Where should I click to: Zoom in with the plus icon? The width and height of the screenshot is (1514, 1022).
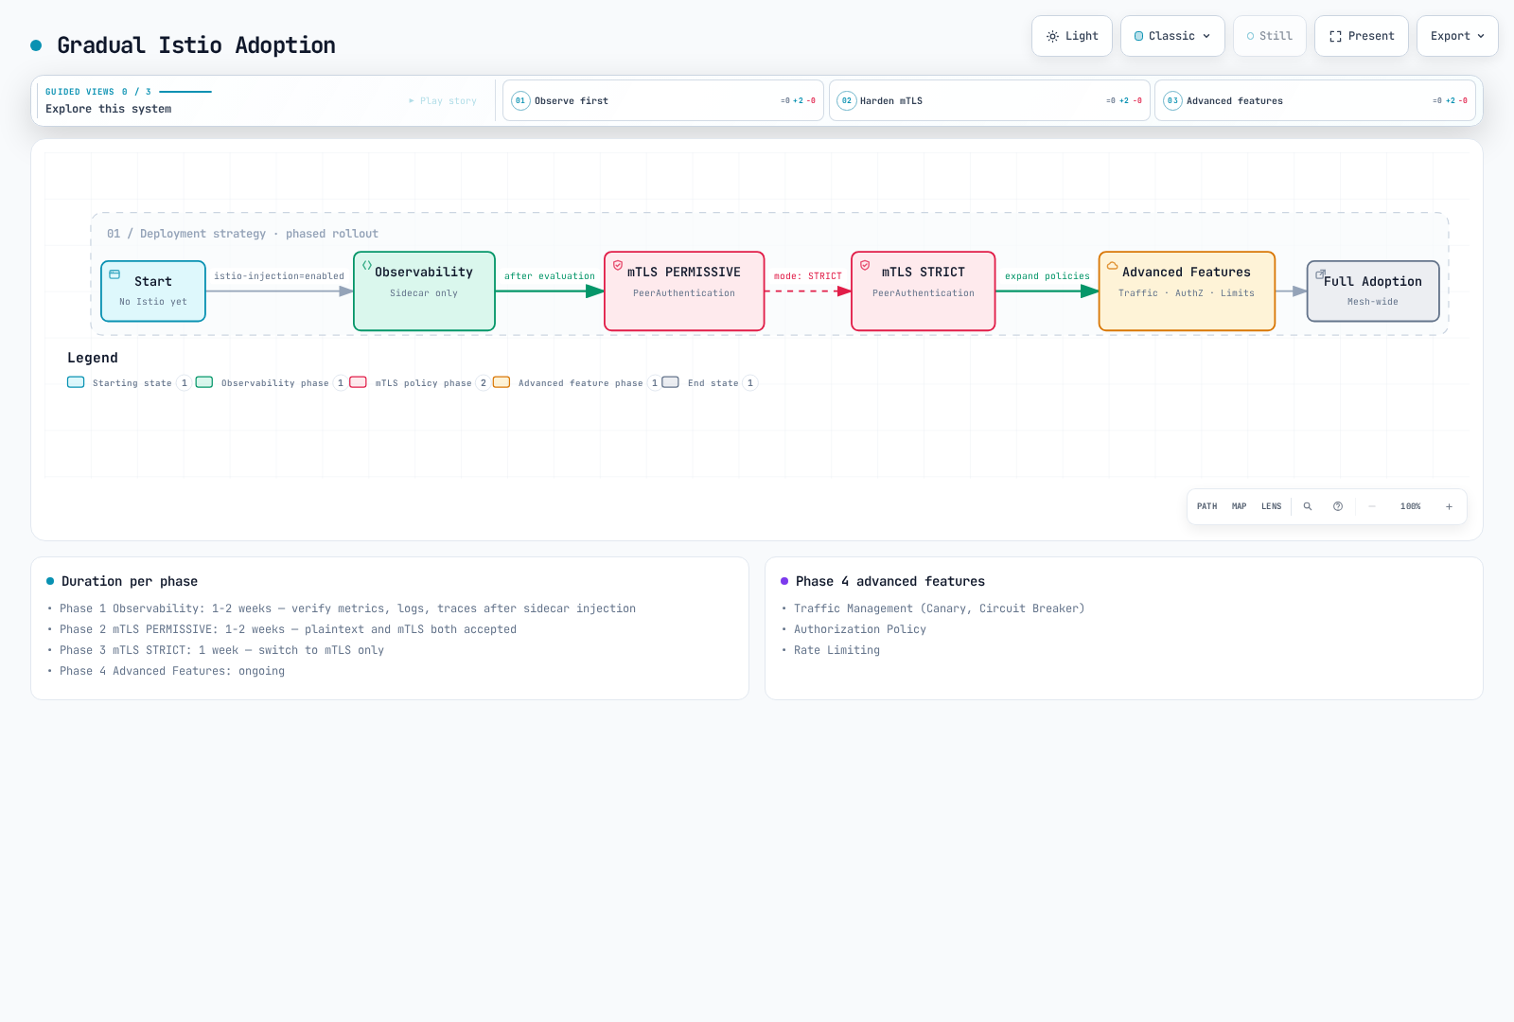point(1449,506)
